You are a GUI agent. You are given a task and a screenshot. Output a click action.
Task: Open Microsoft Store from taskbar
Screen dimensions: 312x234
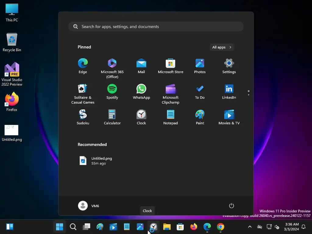pyautogui.click(x=180, y=227)
